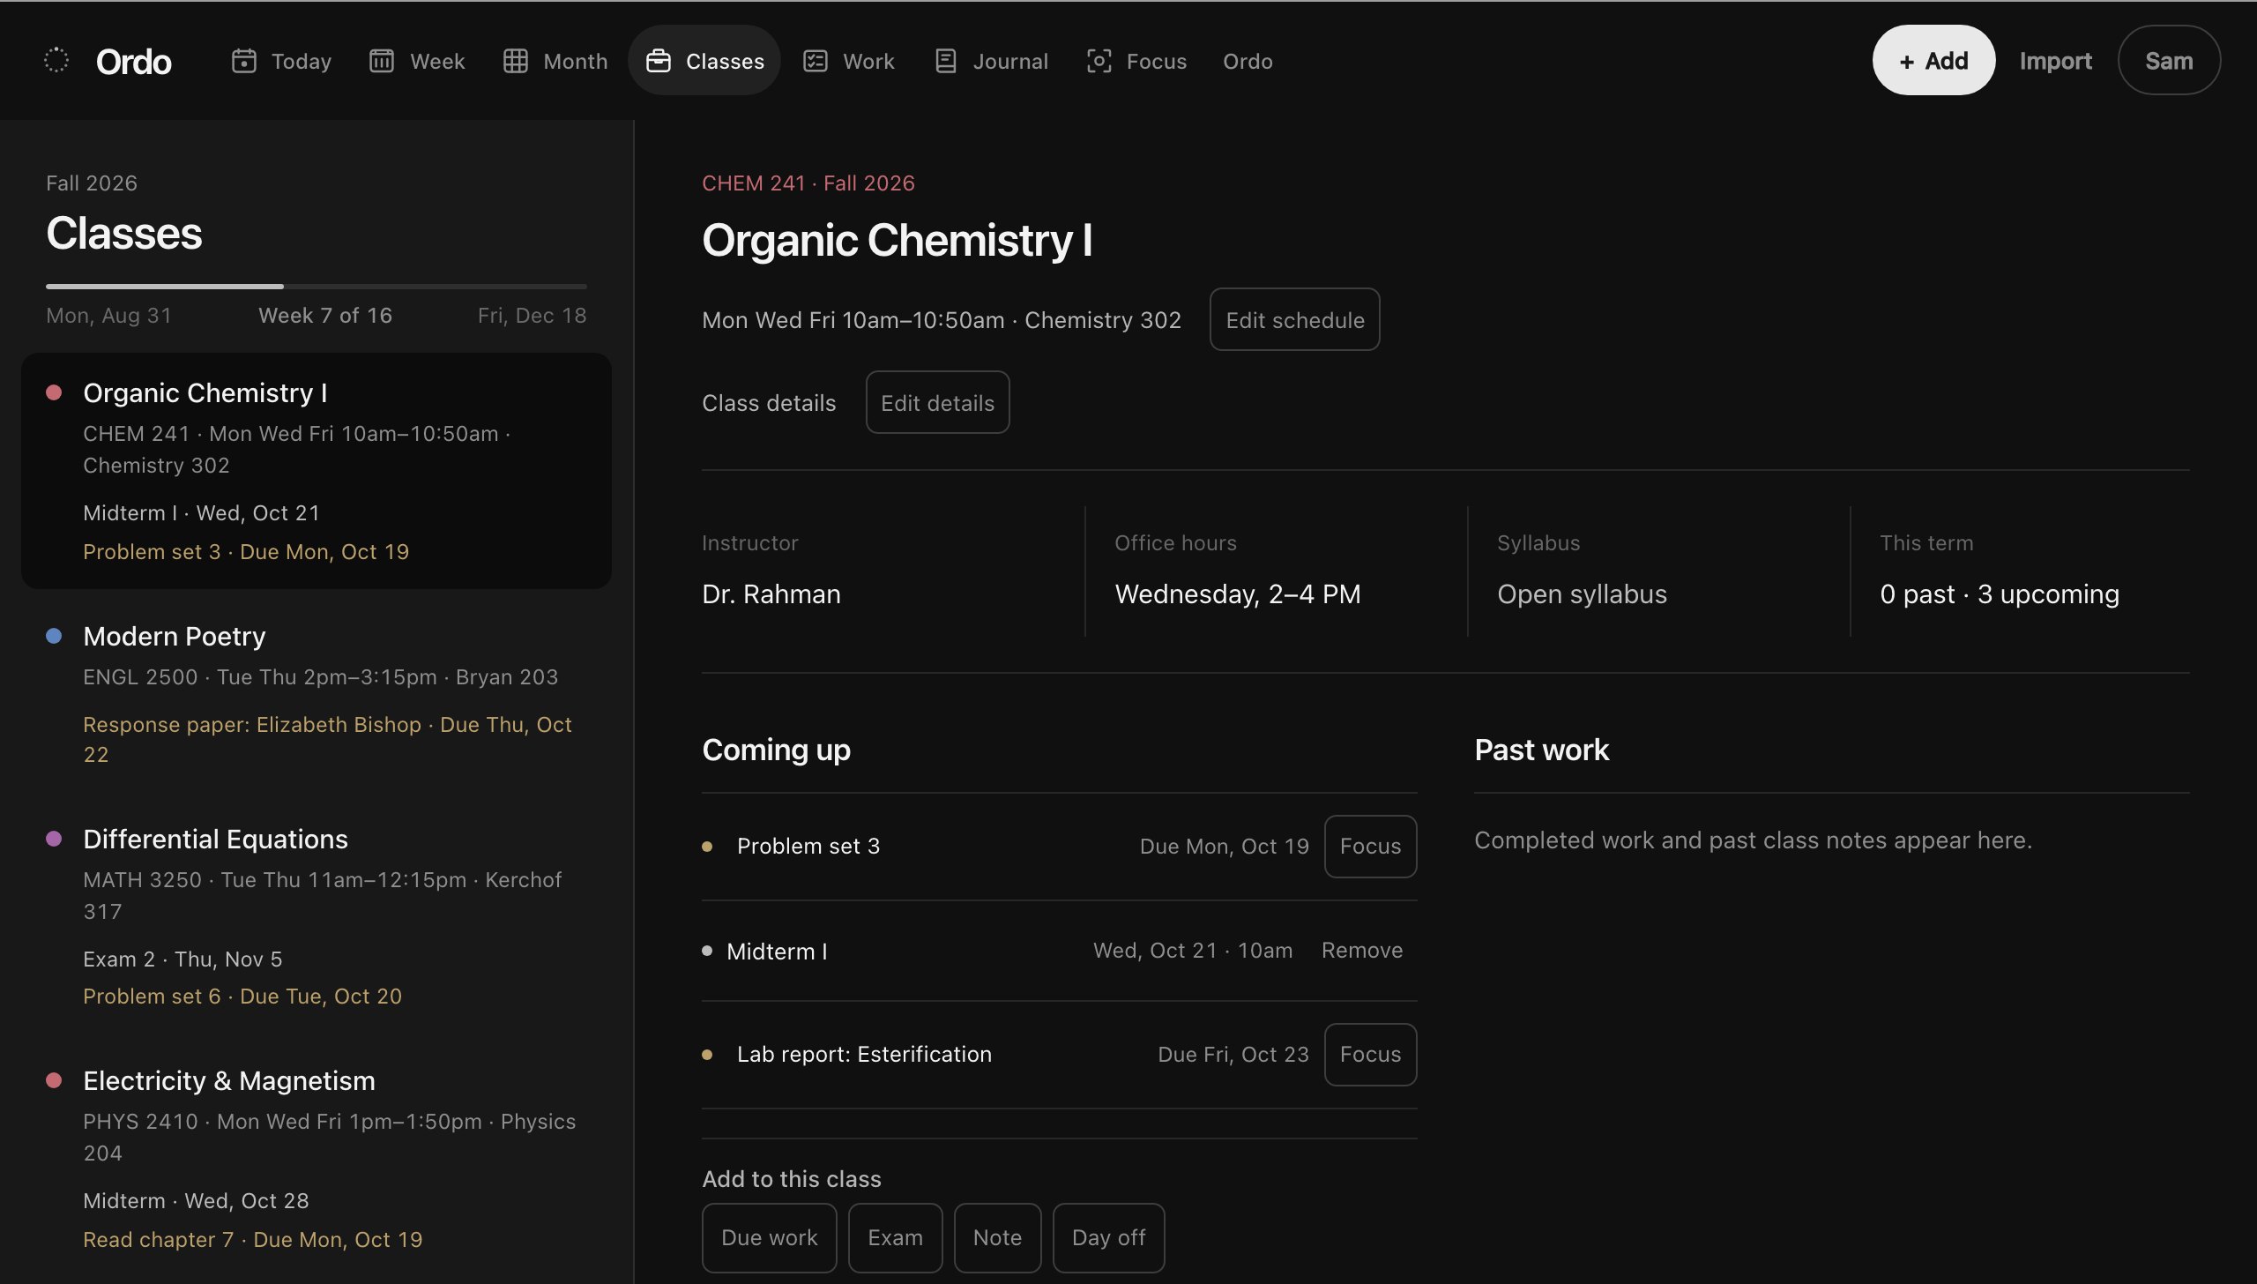Image resolution: width=2257 pixels, height=1284 pixels.
Task: Open Midterm I in Coming up list
Action: coord(777,951)
